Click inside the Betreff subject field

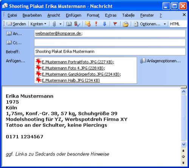[x=110, y=52]
